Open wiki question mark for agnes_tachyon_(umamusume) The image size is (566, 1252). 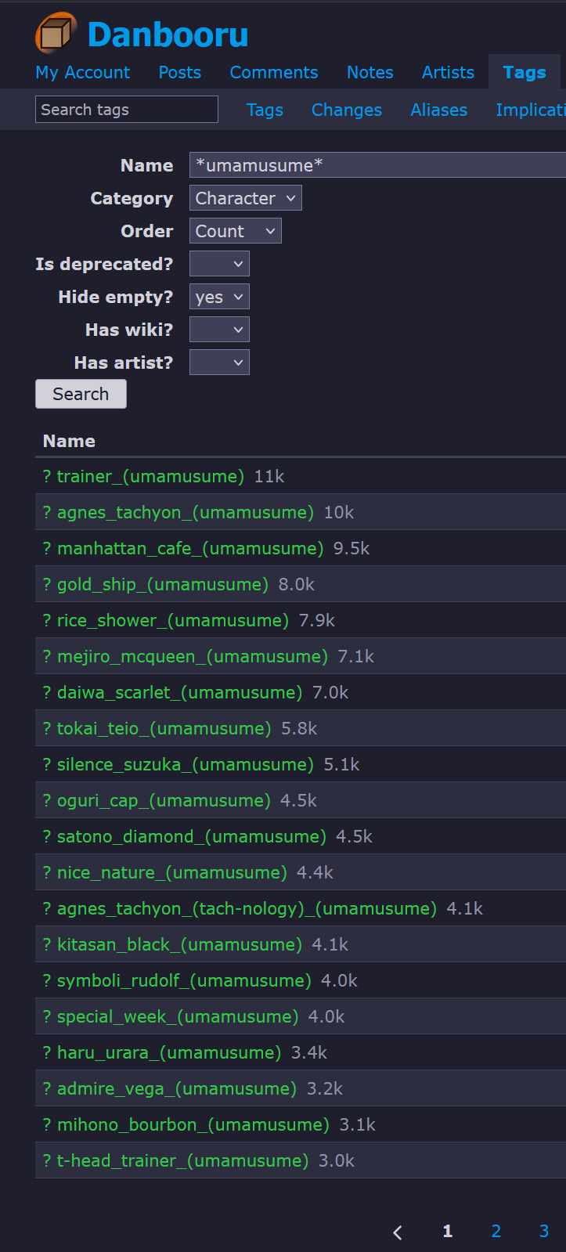tap(47, 512)
